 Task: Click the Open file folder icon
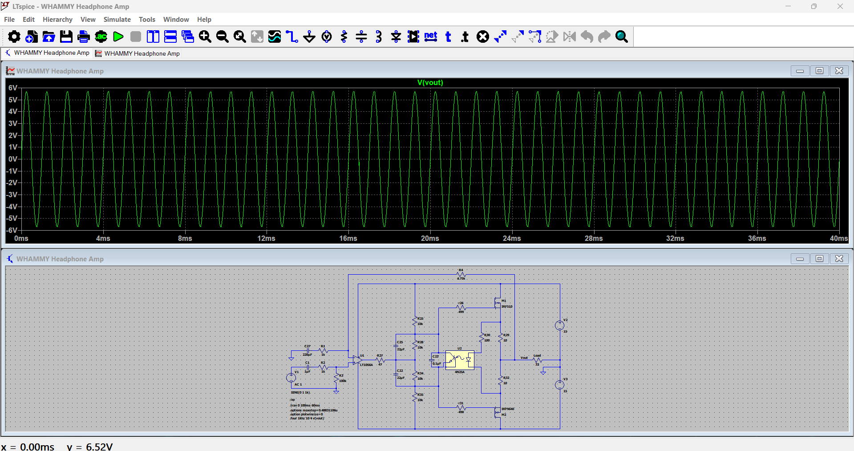coord(49,37)
